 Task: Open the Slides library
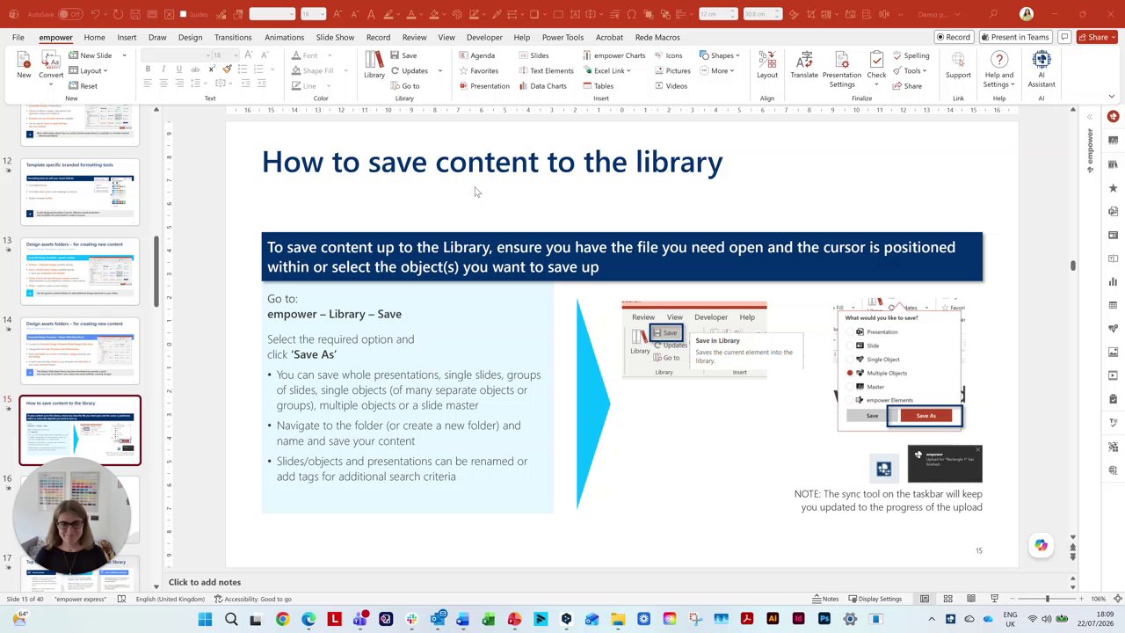(533, 55)
